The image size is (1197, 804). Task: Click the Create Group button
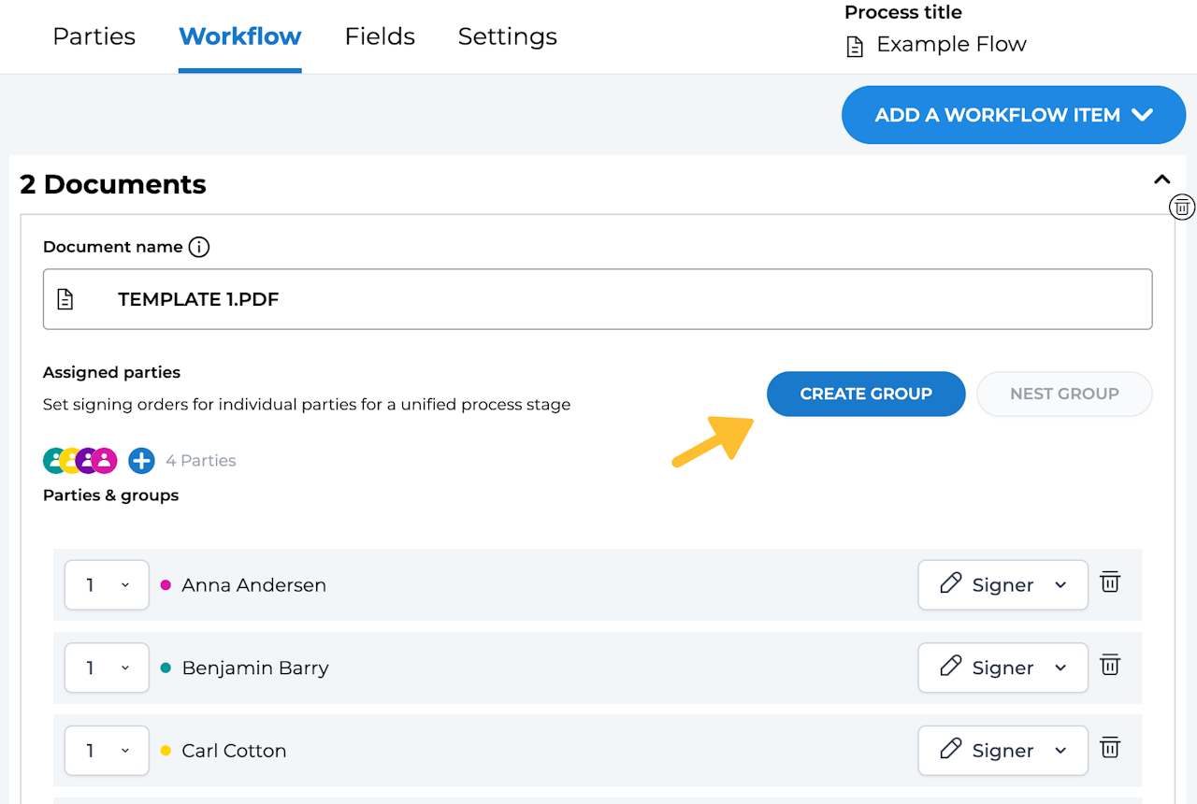click(866, 394)
